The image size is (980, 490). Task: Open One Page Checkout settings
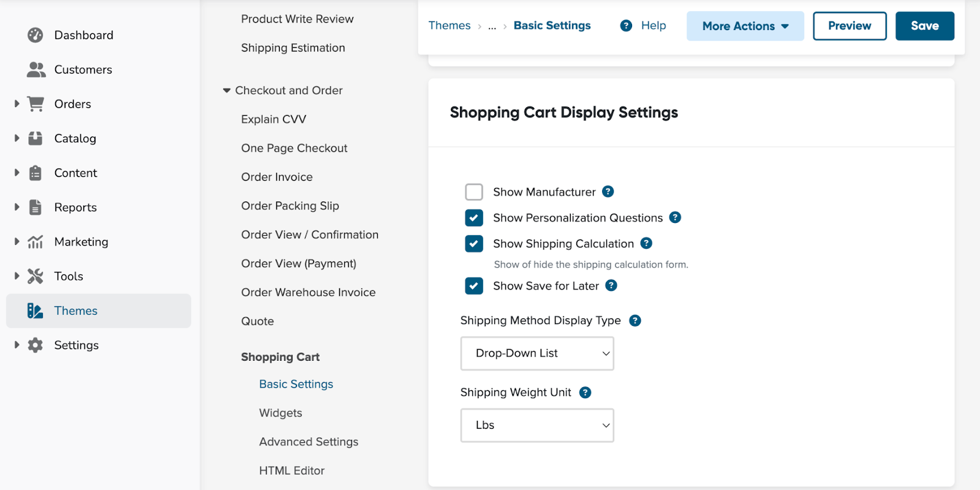click(294, 148)
